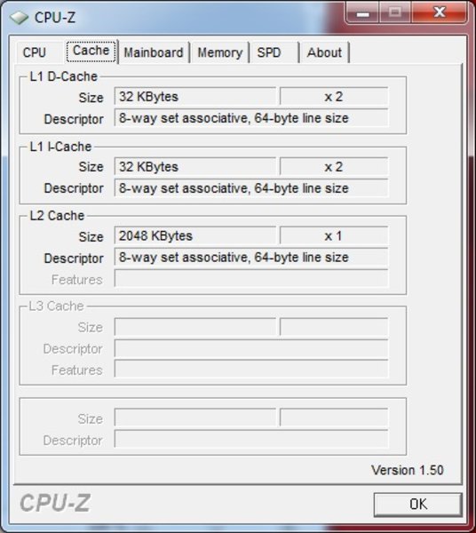The image size is (476, 533).
Task: Click the L1 D-Cache x 2 count field
Action: [x=334, y=97]
